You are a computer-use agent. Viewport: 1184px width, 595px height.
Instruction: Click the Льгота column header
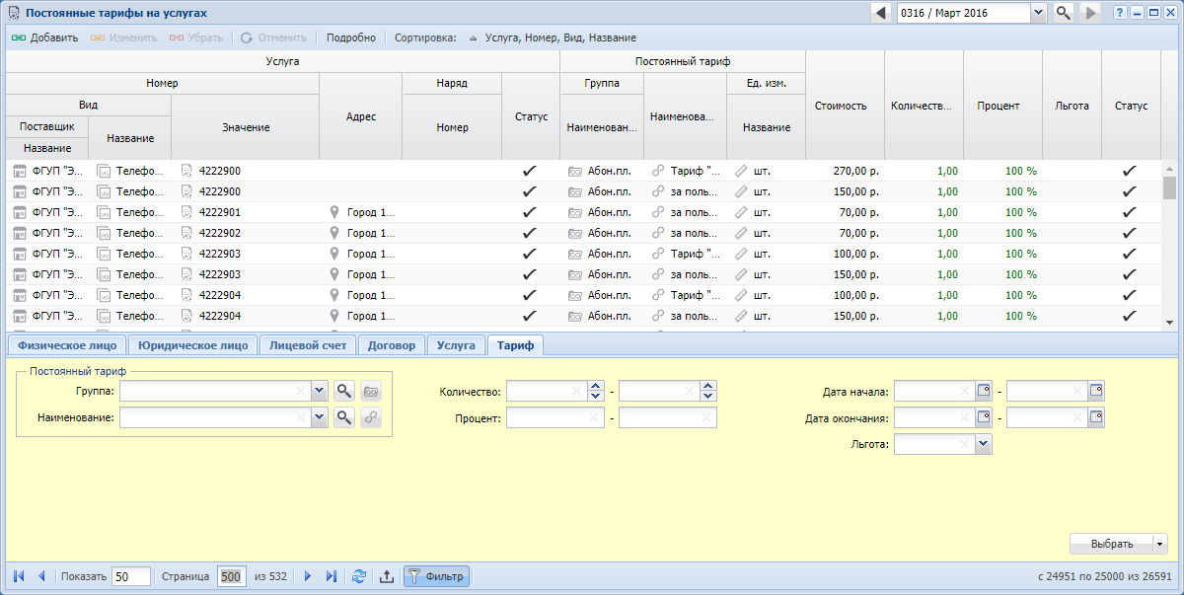click(x=1072, y=106)
